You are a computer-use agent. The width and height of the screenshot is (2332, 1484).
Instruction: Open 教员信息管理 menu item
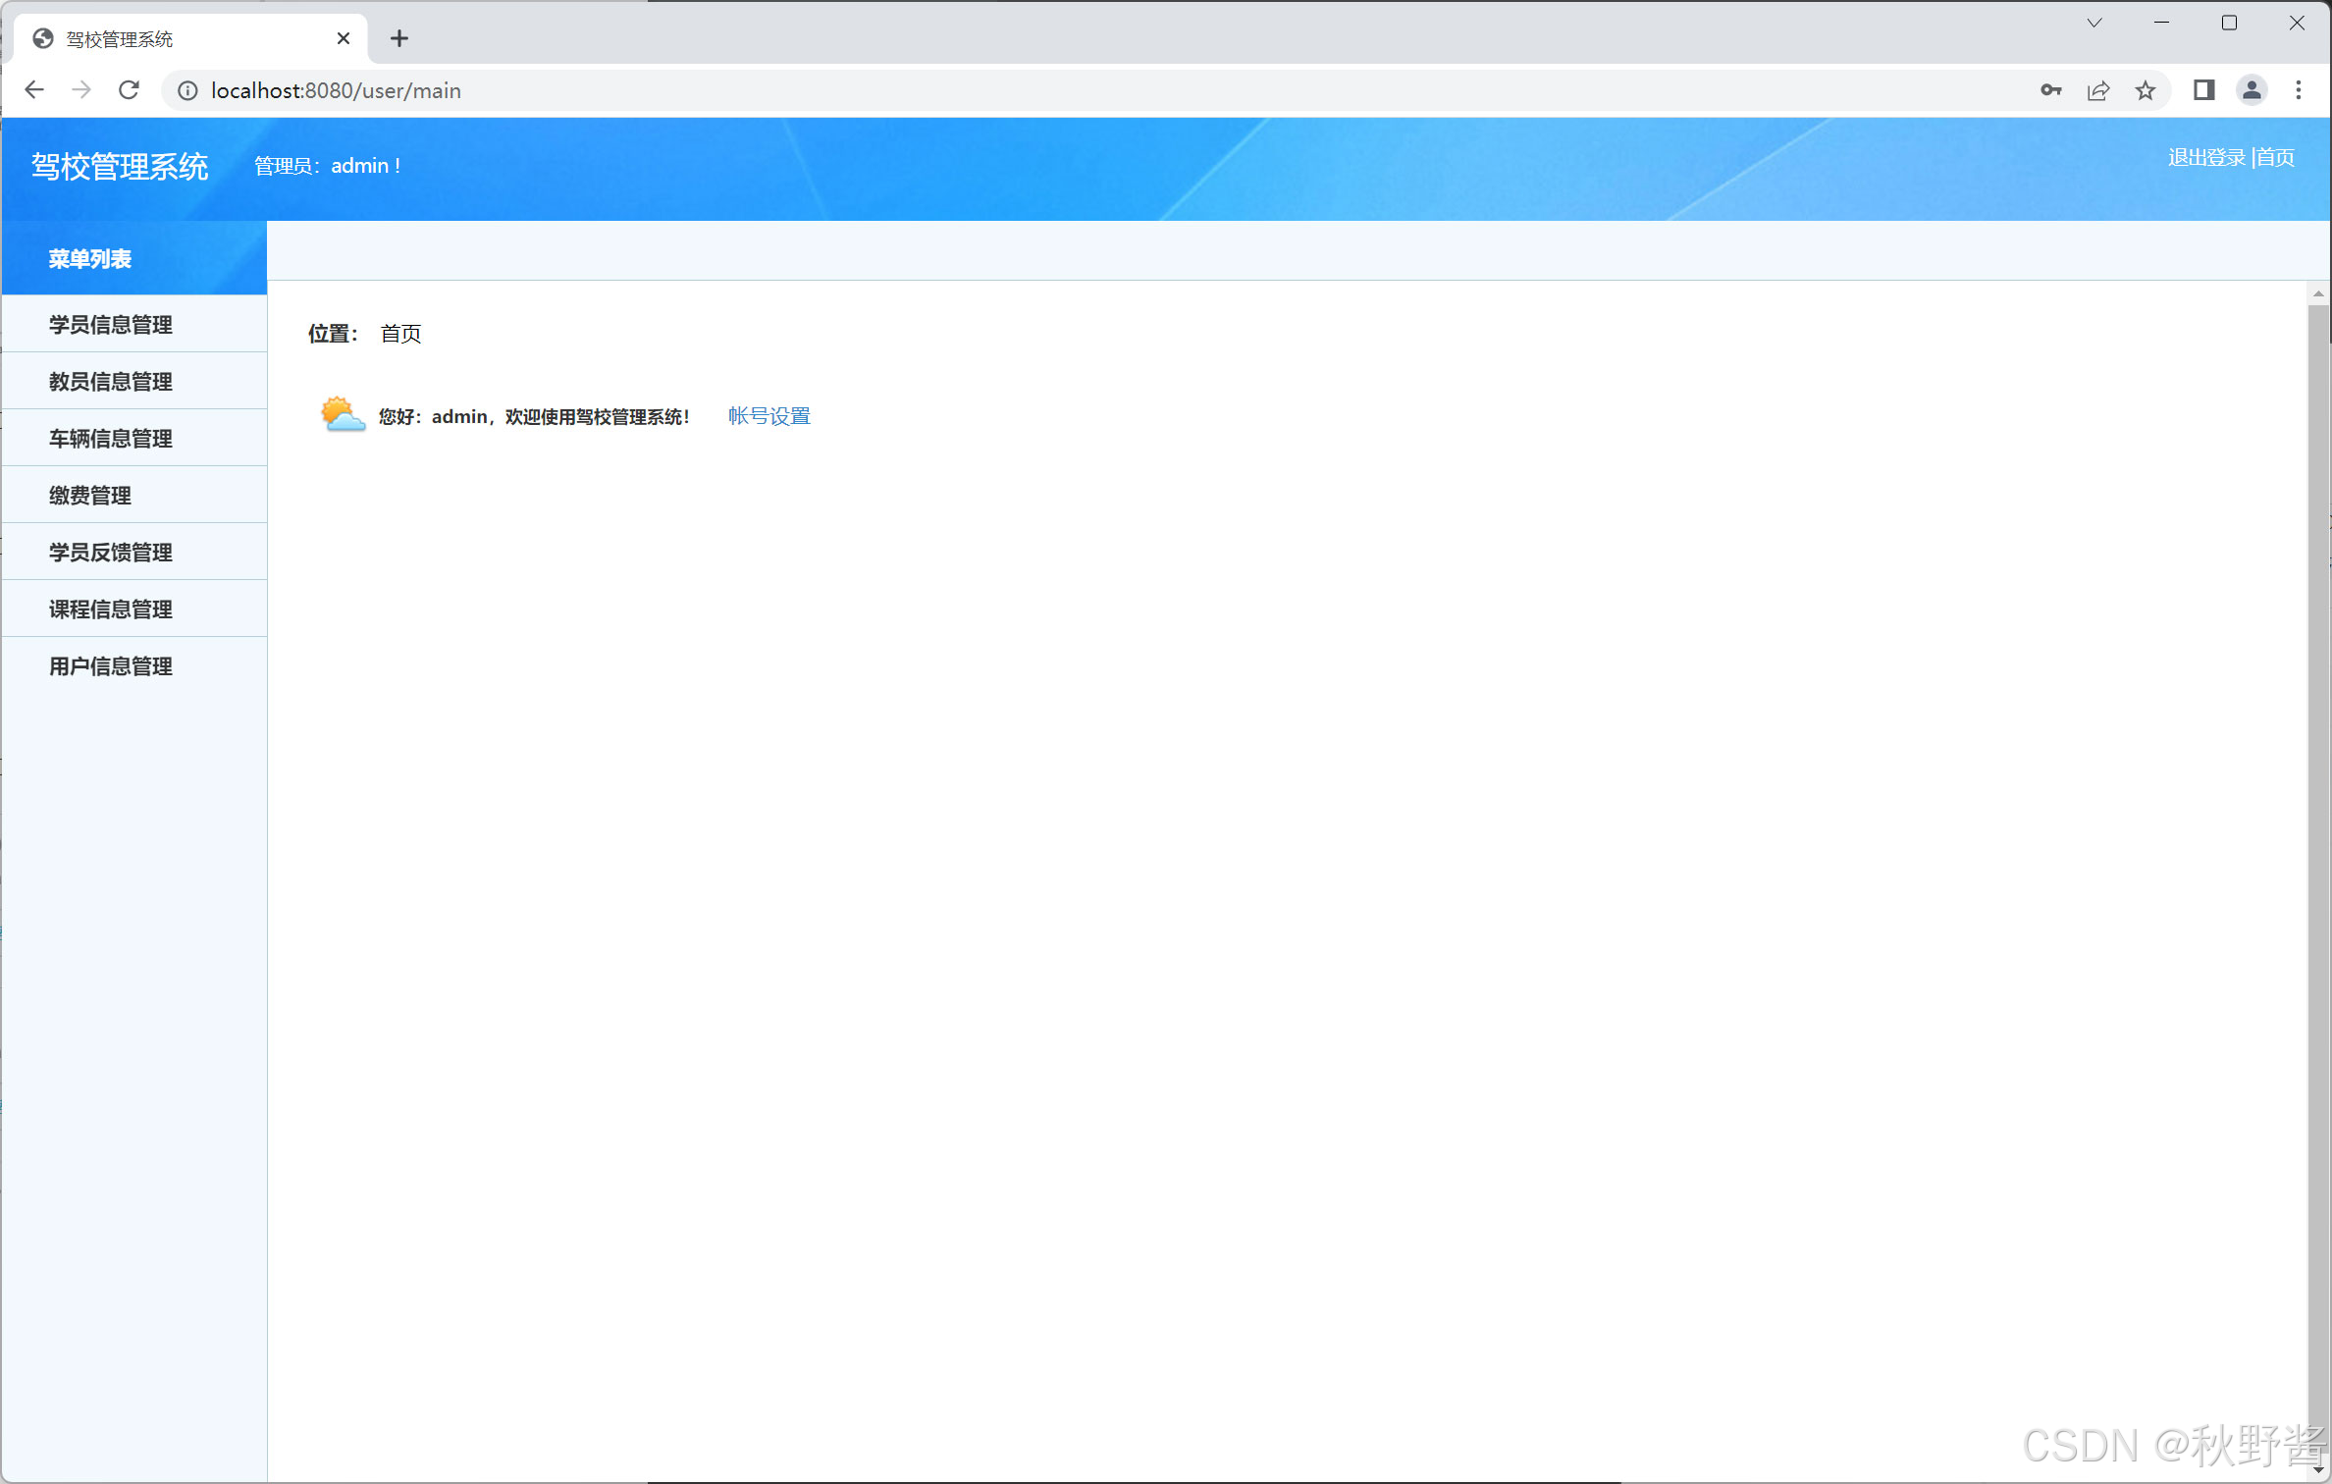pyautogui.click(x=111, y=382)
